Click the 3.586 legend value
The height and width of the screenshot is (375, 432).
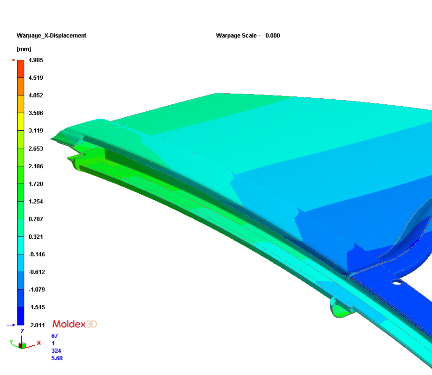click(x=36, y=113)
